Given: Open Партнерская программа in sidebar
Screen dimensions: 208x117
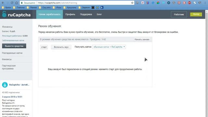Looking at the screenshot, I should coord(9,67).
